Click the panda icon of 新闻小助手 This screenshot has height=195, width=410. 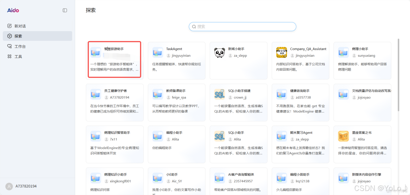[x=220, y=52]
